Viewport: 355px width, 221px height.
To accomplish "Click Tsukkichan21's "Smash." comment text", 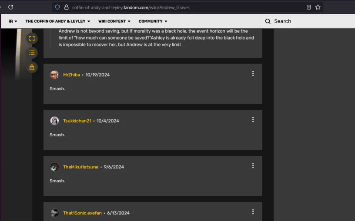I will [57, 135].
